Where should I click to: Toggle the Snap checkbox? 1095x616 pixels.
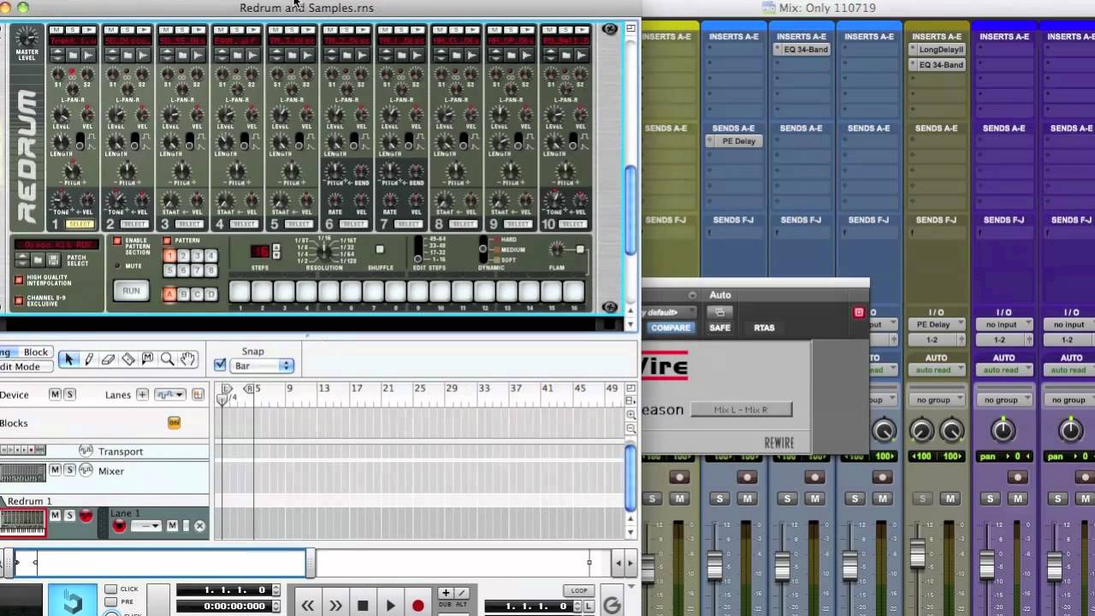click(x=220, y=365)
